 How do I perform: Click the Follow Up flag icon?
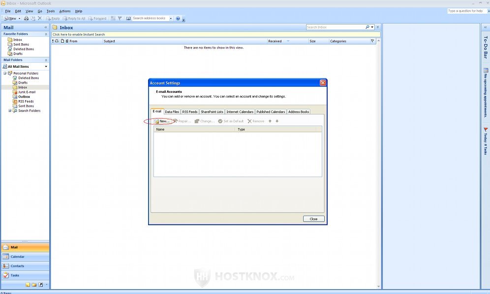tap(120, 18)
